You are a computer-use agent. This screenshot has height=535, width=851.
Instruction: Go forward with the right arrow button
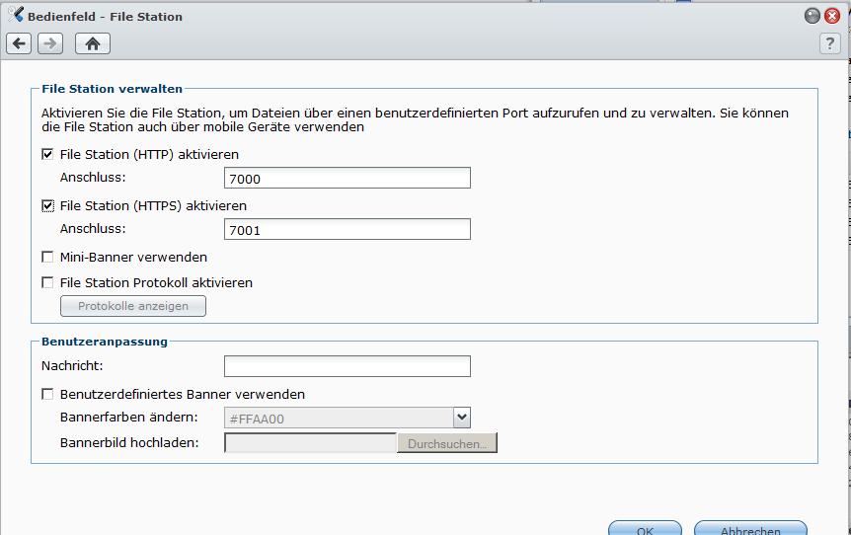point(50,43)
